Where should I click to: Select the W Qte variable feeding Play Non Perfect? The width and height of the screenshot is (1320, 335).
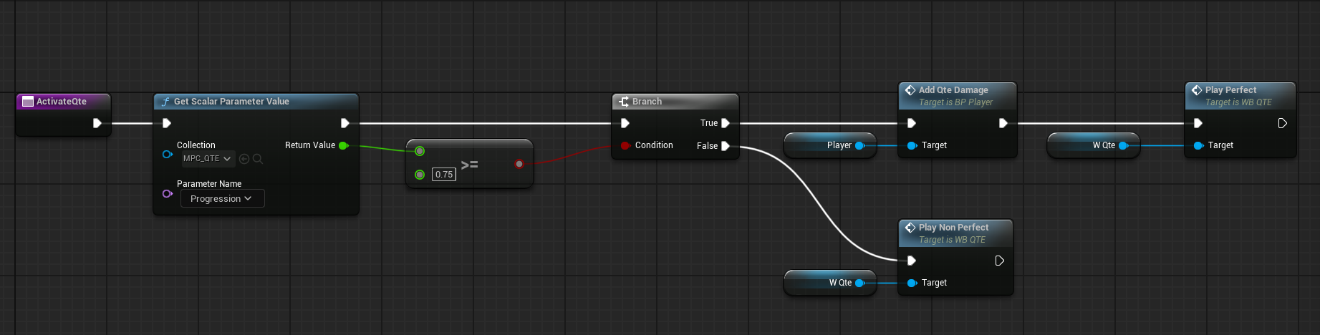pos(831,283)
